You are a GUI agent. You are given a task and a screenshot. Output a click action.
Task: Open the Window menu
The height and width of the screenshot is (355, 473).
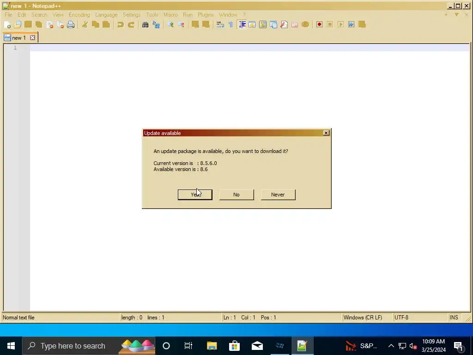pos(228,15)
